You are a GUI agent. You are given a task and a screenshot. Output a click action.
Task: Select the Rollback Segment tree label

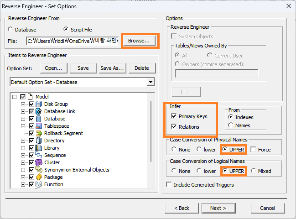click(63, 133)
